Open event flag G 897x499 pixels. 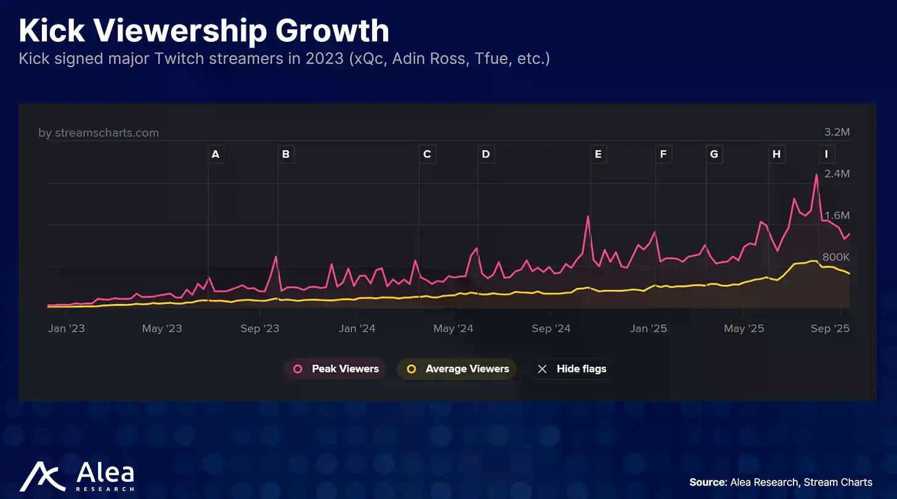[x=713, y=154]
